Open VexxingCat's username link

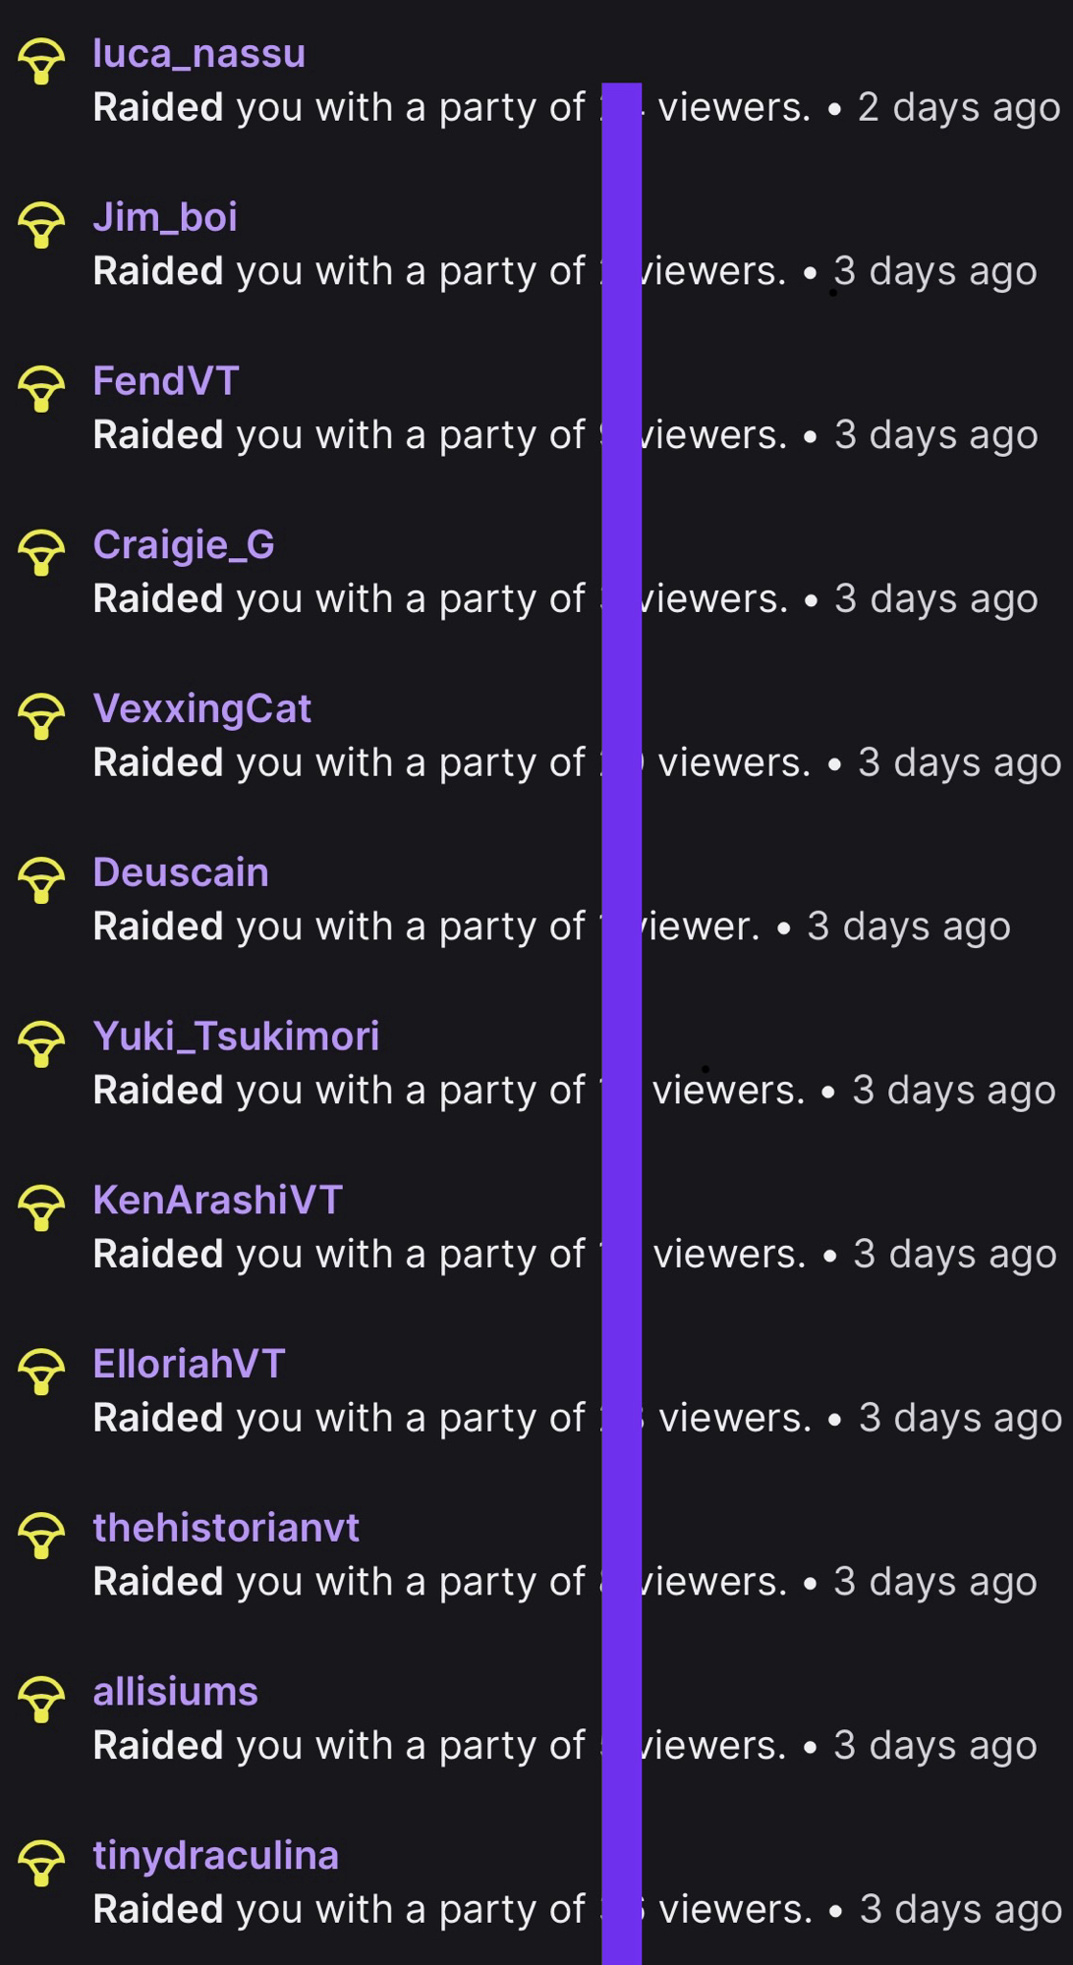tap(201, 708)
